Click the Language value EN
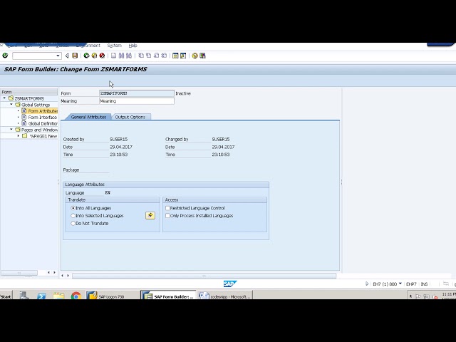456x342 pixels. pos(108,192)
